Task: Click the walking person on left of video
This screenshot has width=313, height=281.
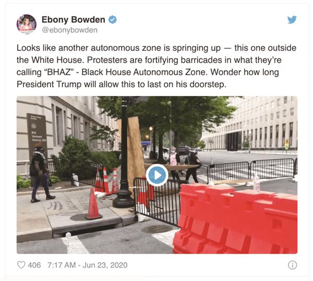Action: click(41, 173)
